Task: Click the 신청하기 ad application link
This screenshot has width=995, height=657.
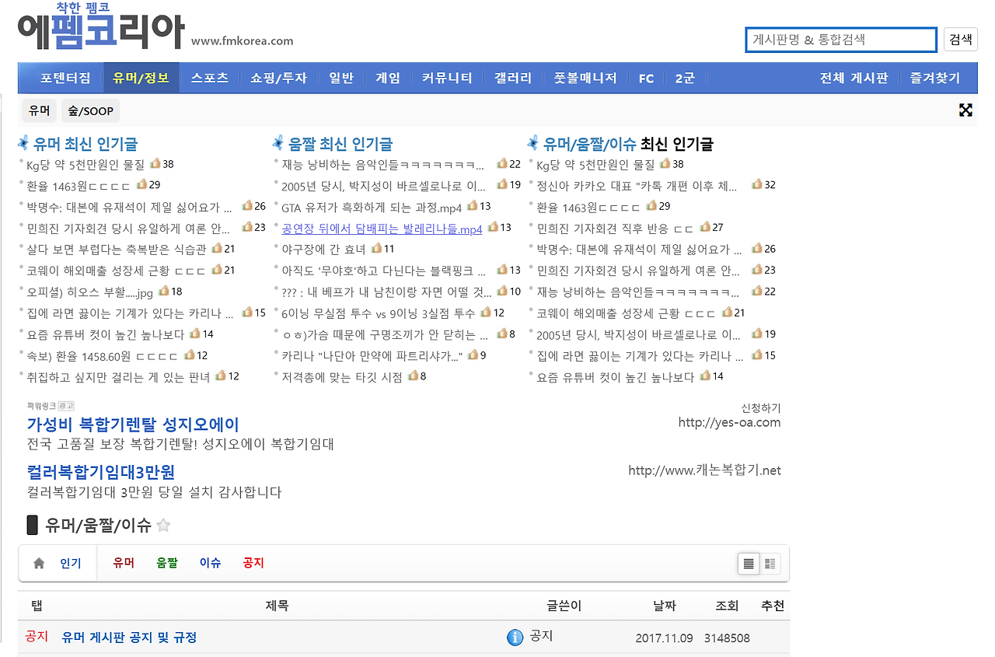Action: tap(761, 408)
